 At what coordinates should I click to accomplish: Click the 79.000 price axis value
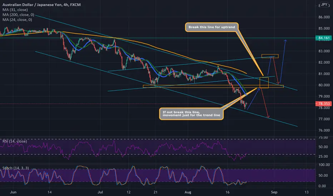tap(324, 97)
